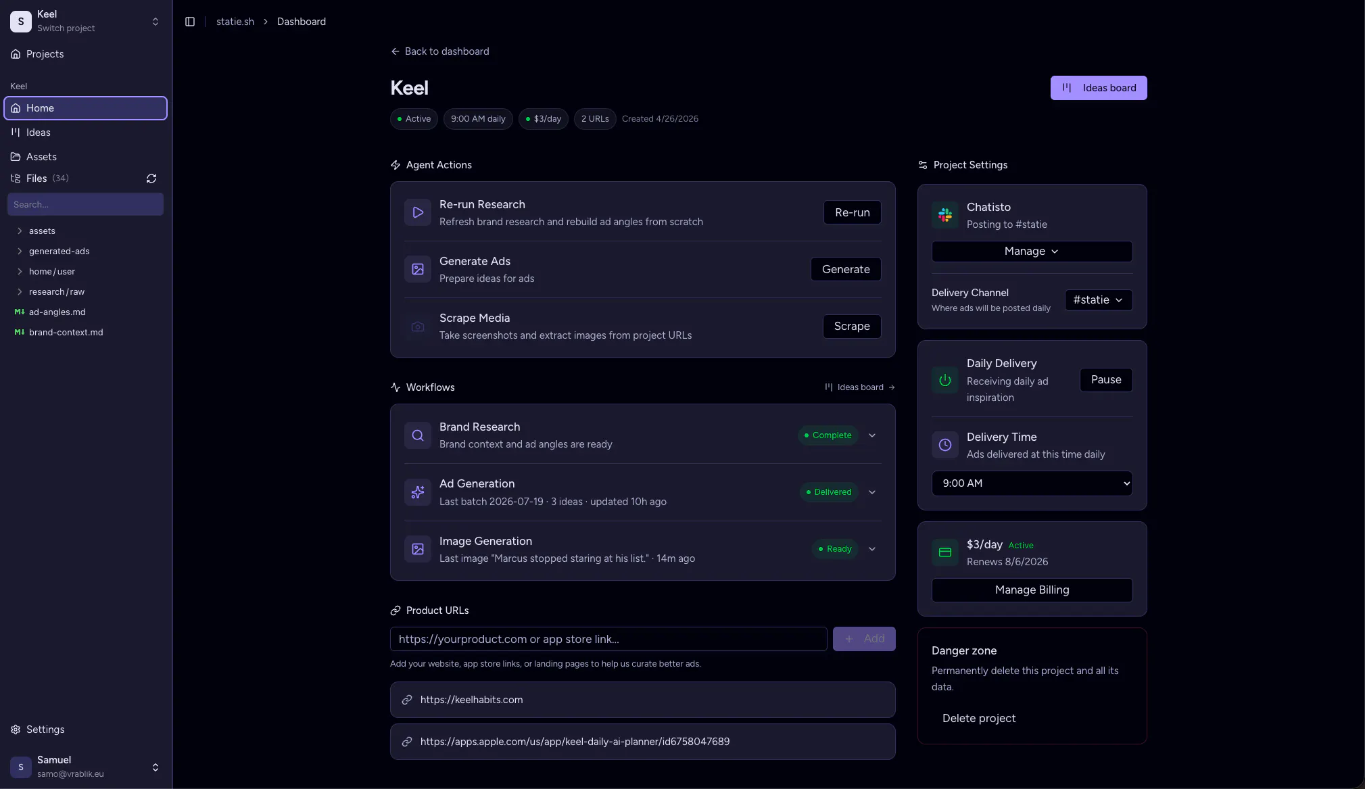Follow the Ideas board link in Workflows
1365x789 pixels.
[x=860, y=387]
